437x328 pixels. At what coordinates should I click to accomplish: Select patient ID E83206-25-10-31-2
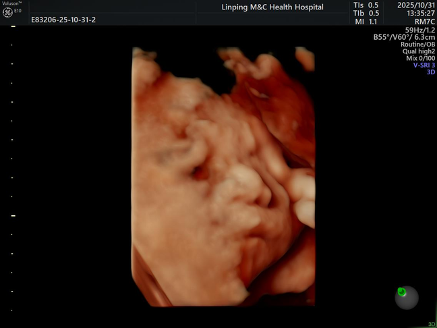pos(63,20)
